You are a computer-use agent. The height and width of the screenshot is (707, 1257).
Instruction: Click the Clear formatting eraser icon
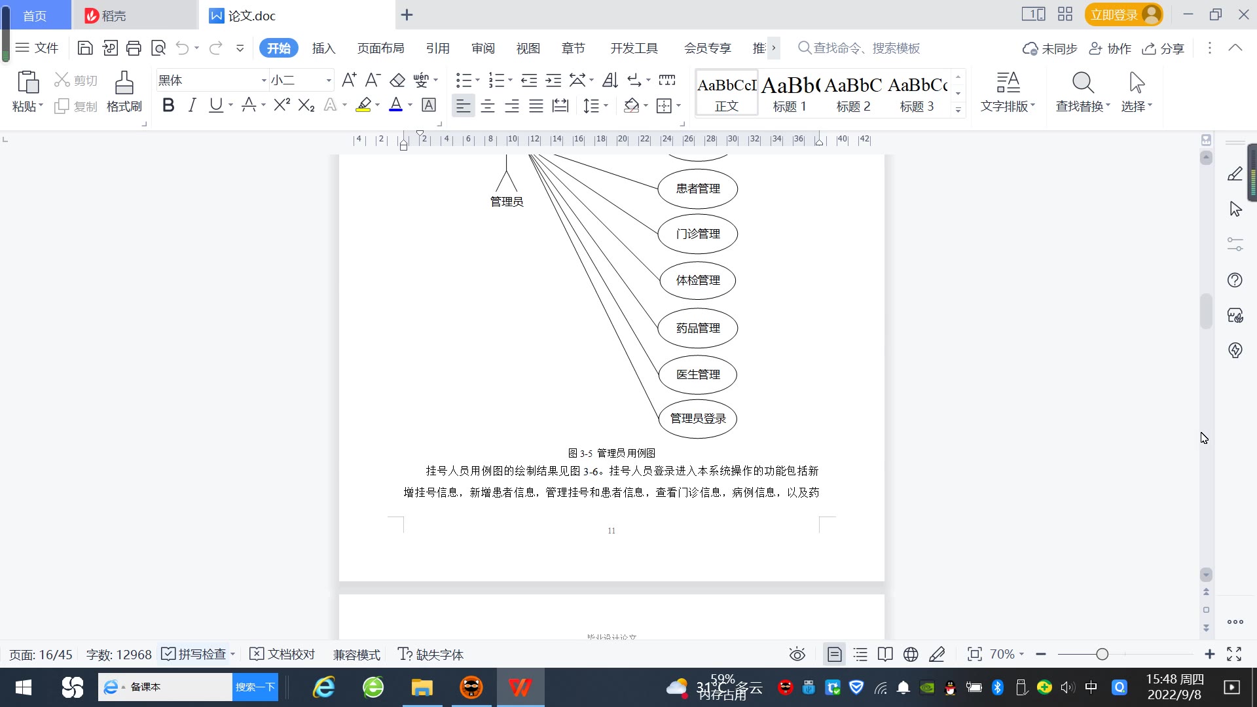point(397,80)
